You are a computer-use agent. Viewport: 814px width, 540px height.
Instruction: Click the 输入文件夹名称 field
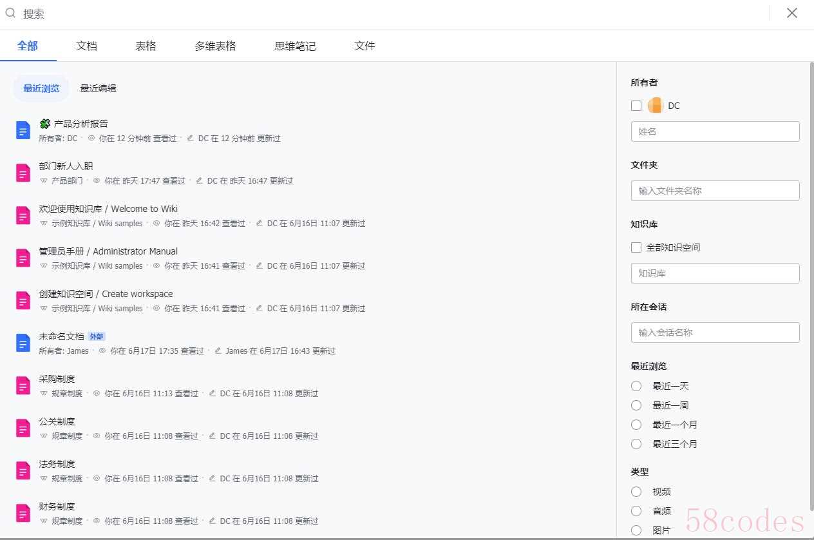click(x=715, y=191)
